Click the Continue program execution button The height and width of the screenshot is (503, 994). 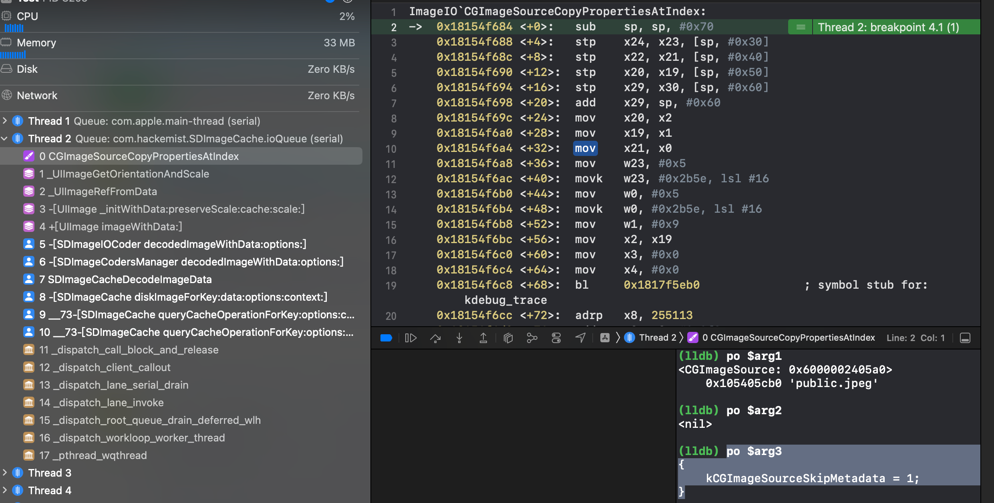point(411,338)
